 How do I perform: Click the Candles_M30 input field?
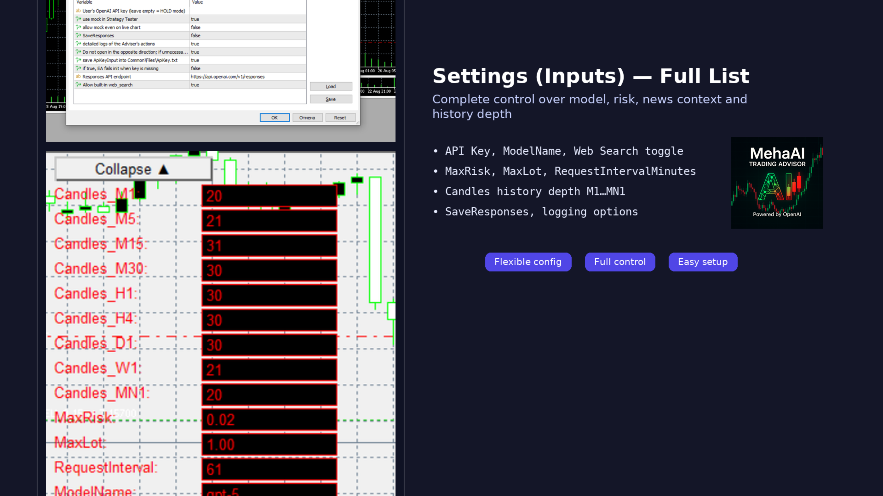coord(269,271)
